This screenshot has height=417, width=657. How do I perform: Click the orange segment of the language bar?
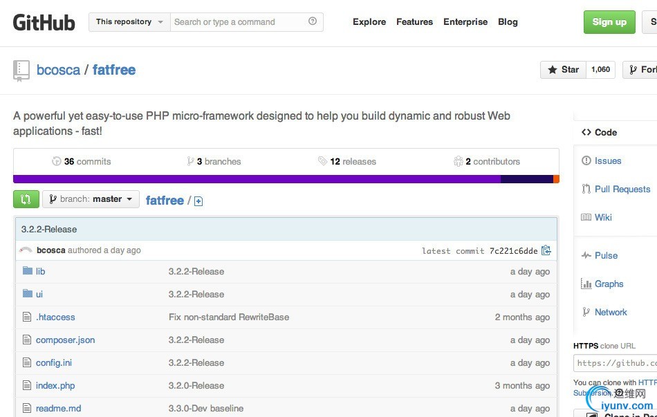(x=557, y=179)
